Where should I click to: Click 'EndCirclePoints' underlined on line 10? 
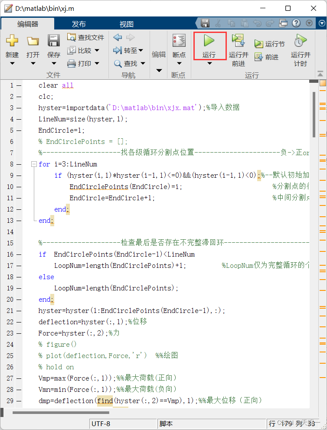click(x=99, y=187)
